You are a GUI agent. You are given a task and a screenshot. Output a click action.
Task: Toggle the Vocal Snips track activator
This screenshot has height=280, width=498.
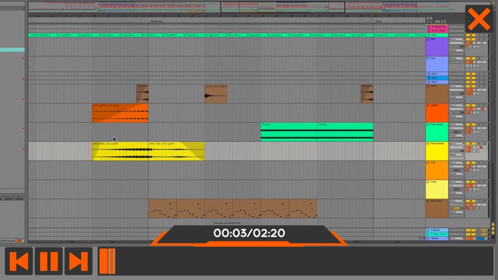point(471,201)
